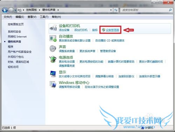Click 放大或缩小文本和其他项目 link
Image resolution: width=175 pixels, height=132 pixels.
pos(75,77)
